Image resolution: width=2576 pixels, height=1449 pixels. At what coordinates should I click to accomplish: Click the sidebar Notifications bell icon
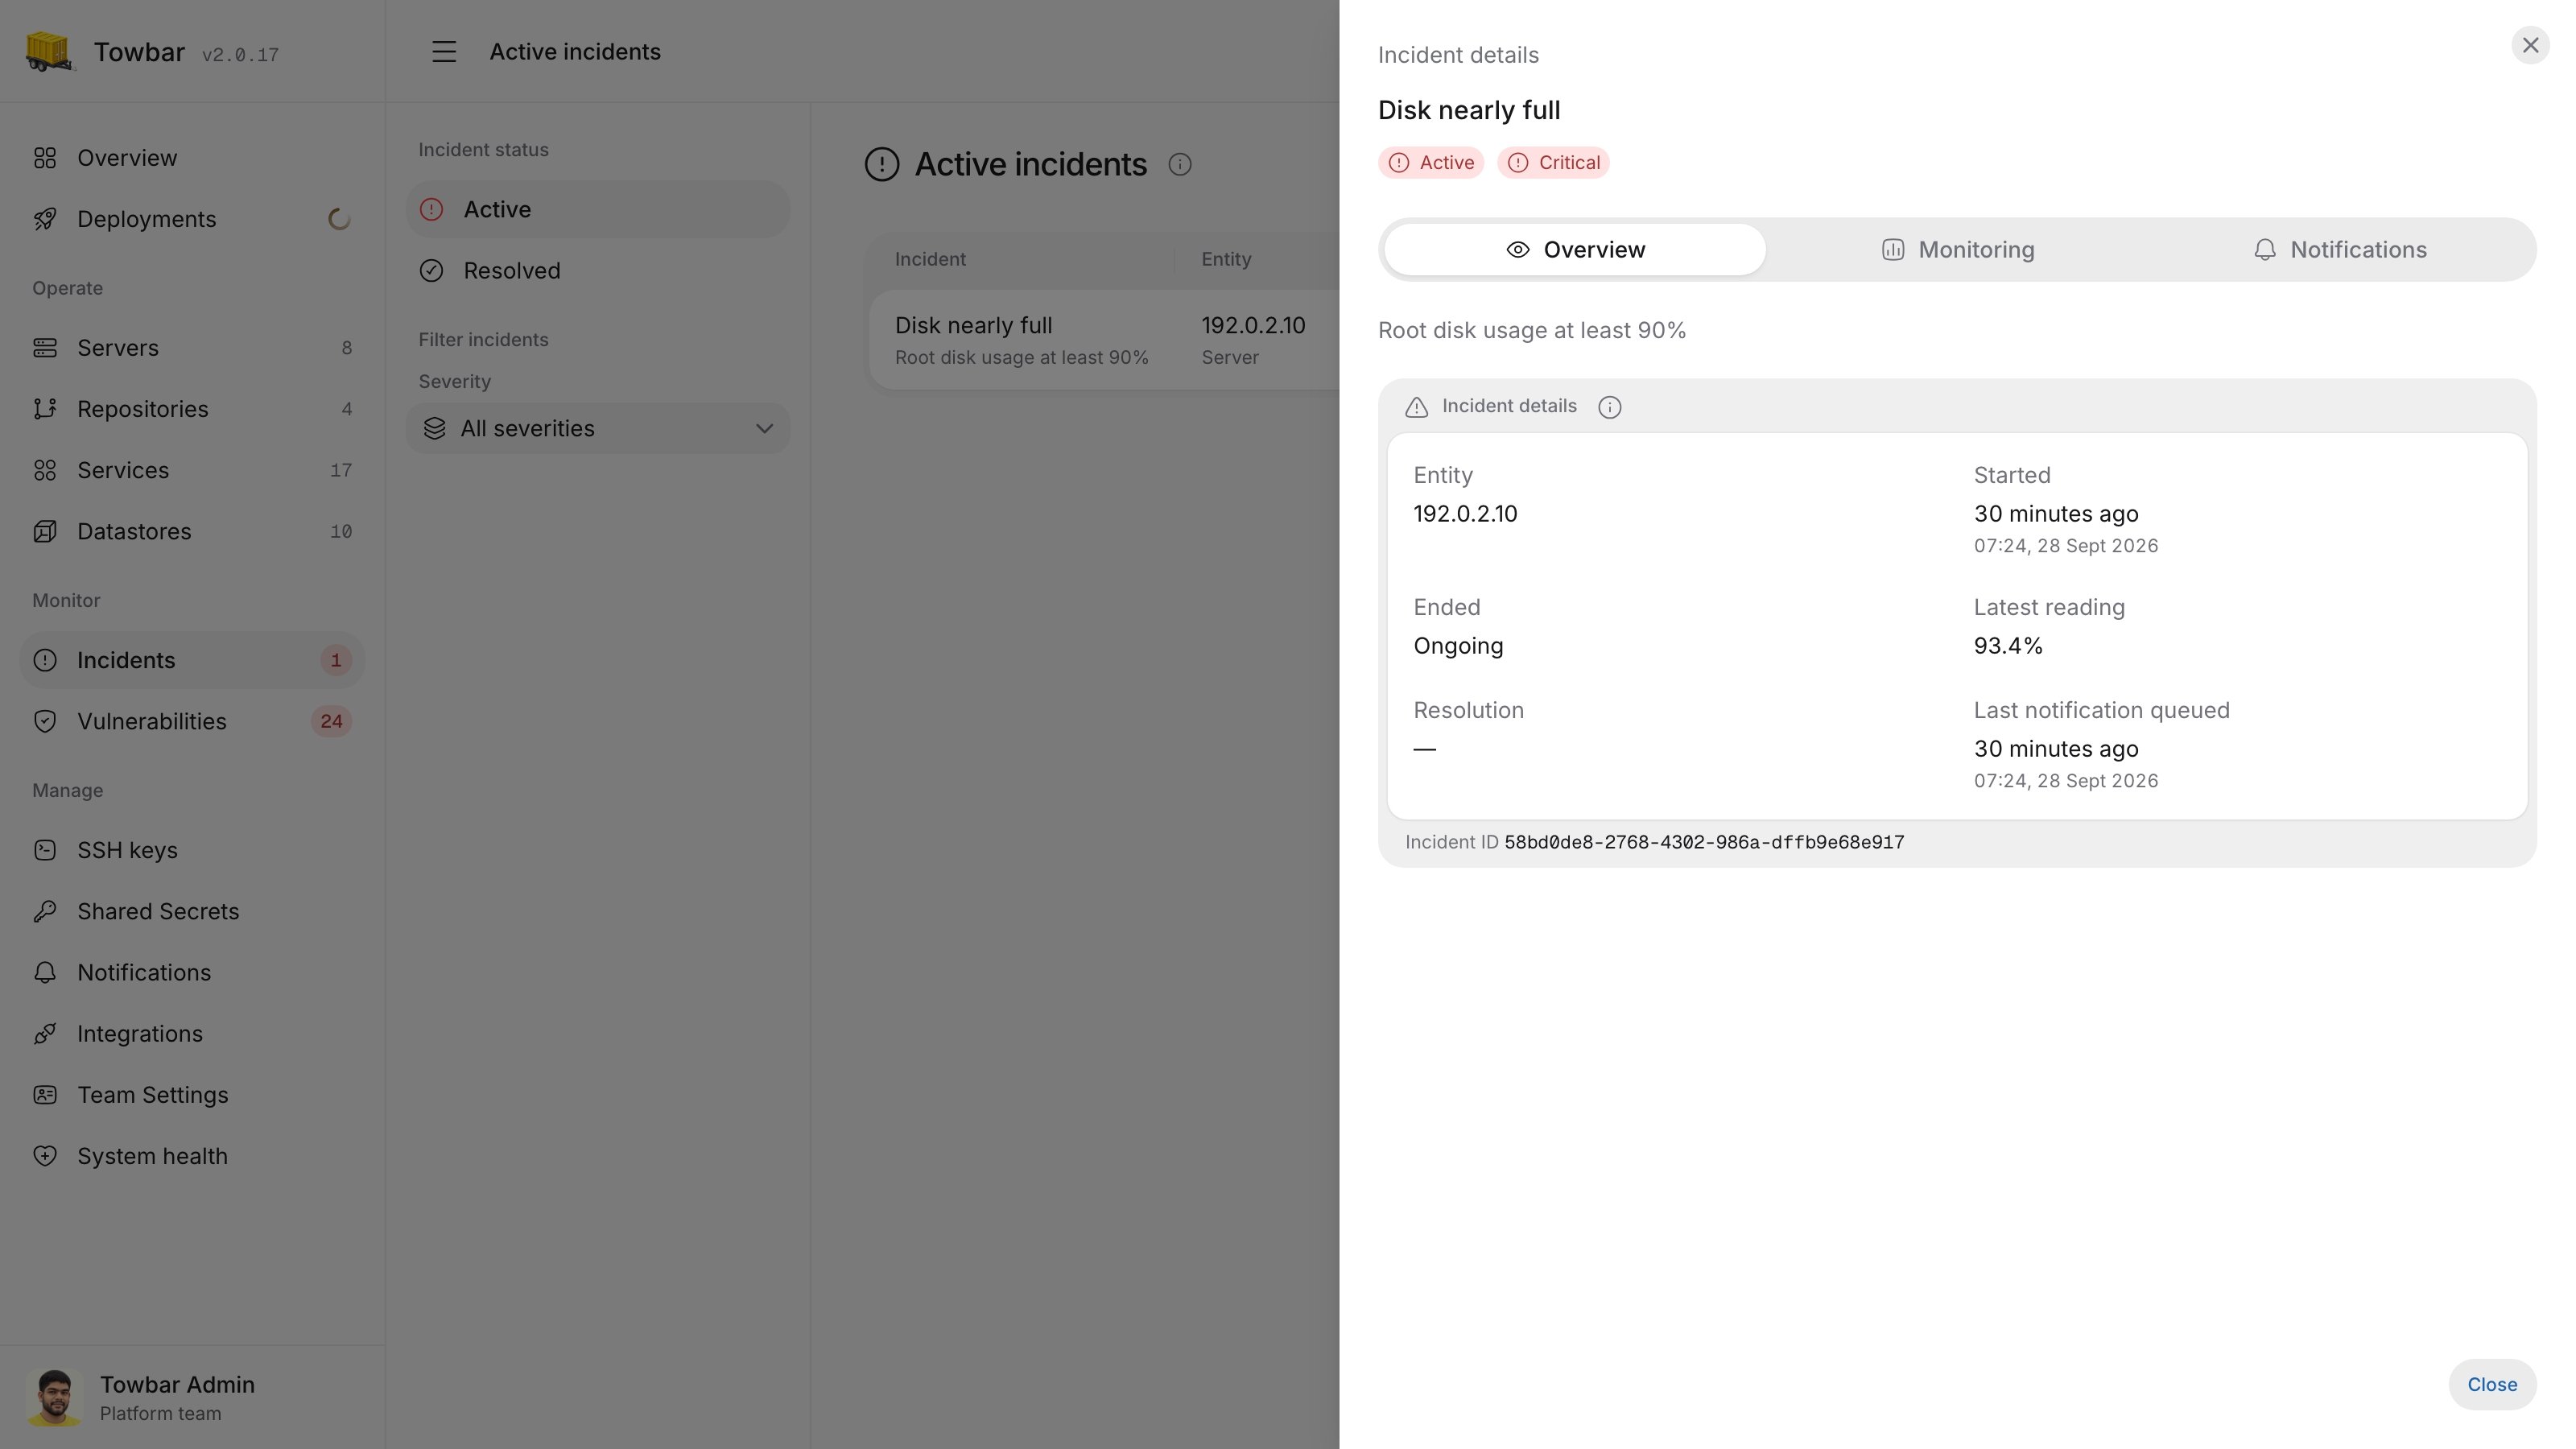[x=45, y=972]
